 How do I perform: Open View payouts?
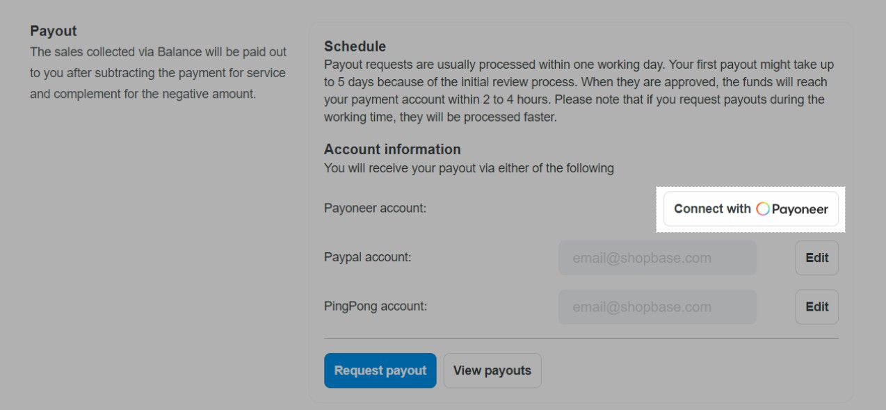pos(492,370)
